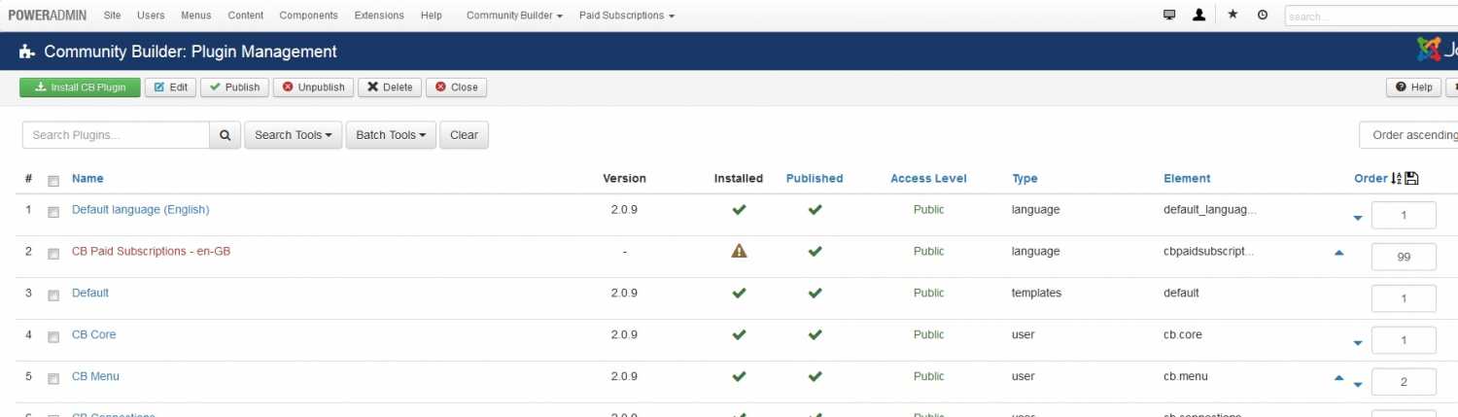Viewport: 1458px width, 417px height.
Task: Click the clock history icon
Action: (x=1263, y=15)
